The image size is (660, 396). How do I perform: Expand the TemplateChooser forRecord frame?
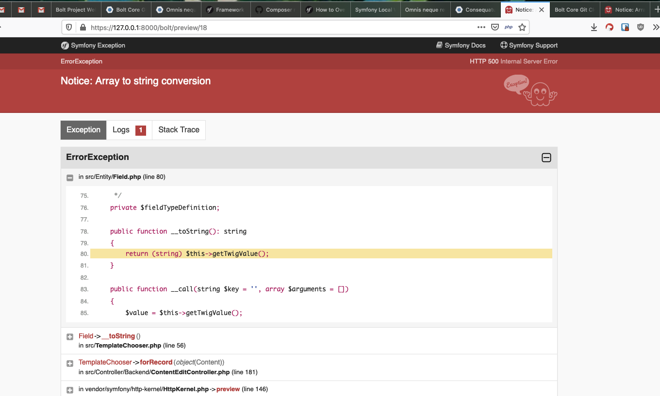[x=69, y=363]
